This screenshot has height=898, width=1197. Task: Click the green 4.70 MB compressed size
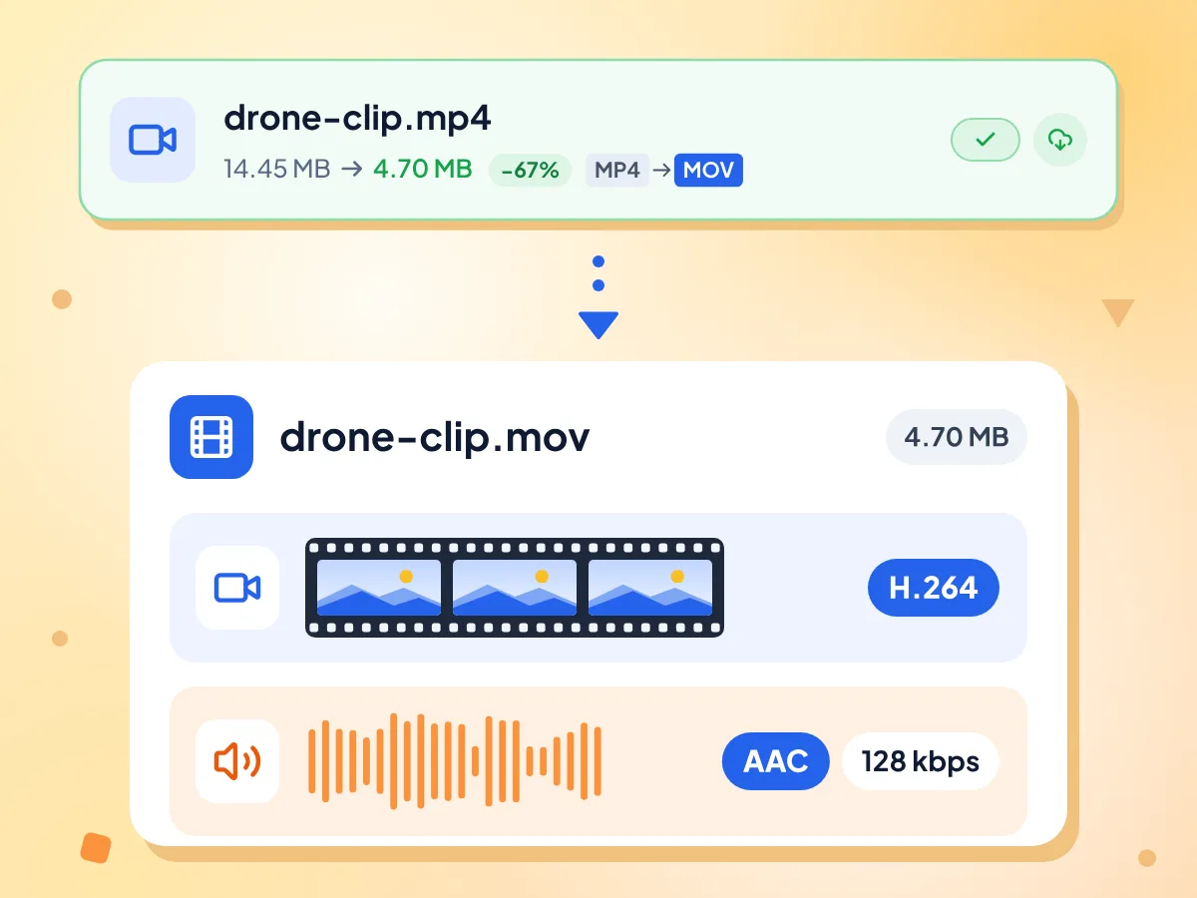tap(423, 170)
